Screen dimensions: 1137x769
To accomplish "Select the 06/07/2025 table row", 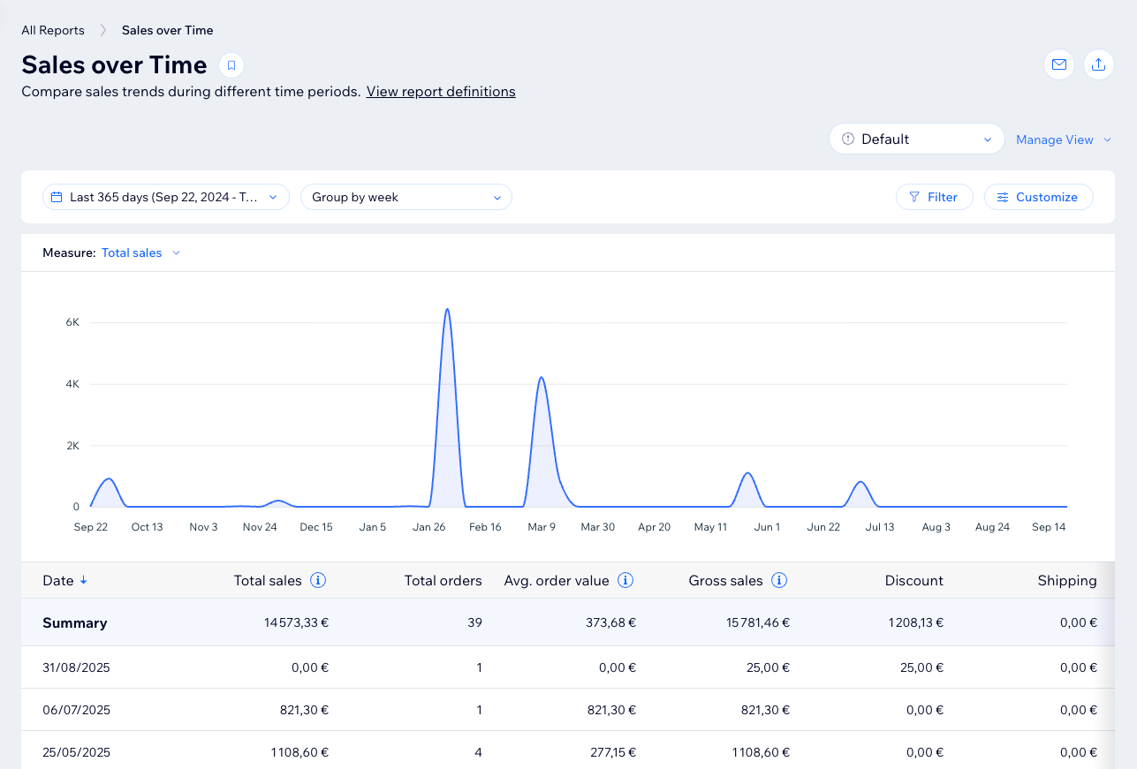I will click(76, 710).
